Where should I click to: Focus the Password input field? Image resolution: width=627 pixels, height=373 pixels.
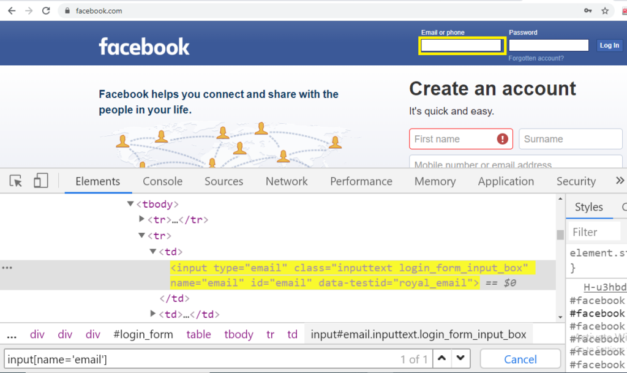tap(549, 45)
